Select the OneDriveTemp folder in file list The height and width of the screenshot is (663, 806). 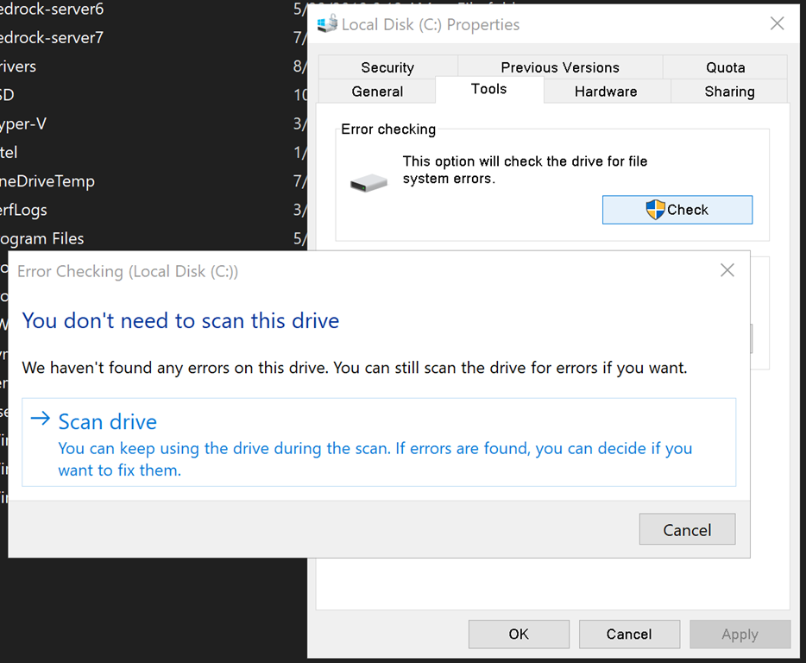(47, 181)
